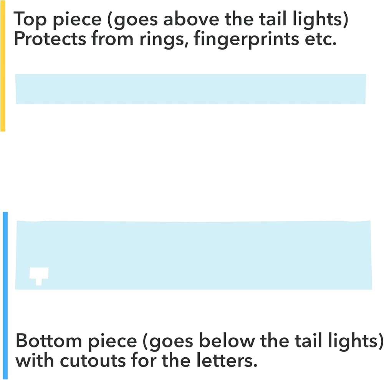Click the yellow vertical accent bar
384x380 pixels.
[x=3, y=65]
